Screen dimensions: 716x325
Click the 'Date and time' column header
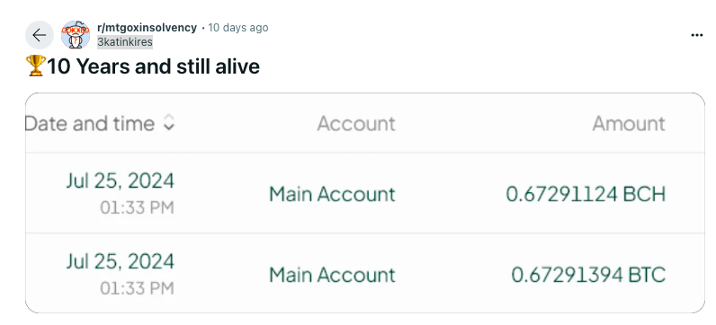[90, 124]
